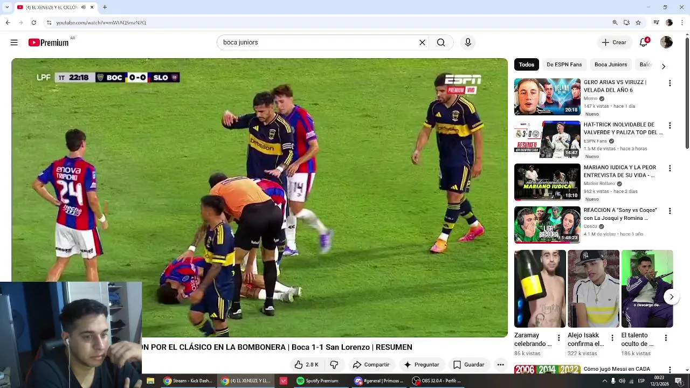This screenshot has height=388, width=690.
Task: Open Chrome three-dot menu
Action: [x=682, y=23]
